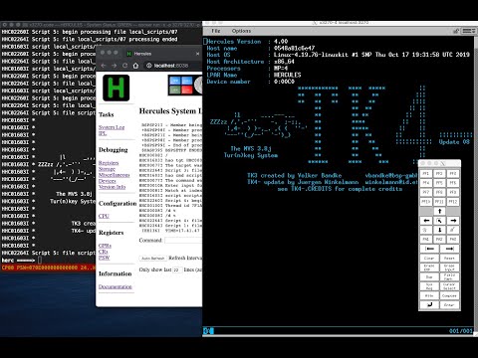Screen dimensions: 478x358
Task: Click the browser forward arrow in the Hercules window
Action: pos(114,66)
